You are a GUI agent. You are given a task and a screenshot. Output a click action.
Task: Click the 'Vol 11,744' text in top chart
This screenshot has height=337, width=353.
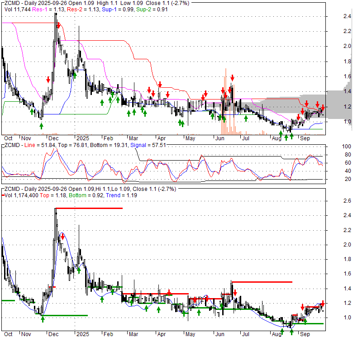18,9
